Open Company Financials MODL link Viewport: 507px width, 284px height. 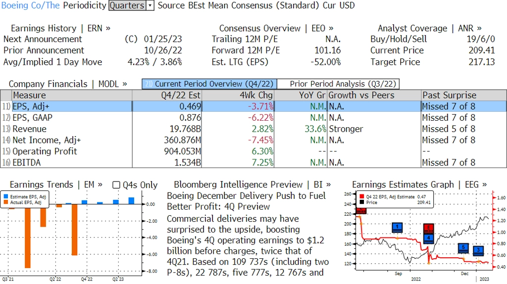click(67, 84)
